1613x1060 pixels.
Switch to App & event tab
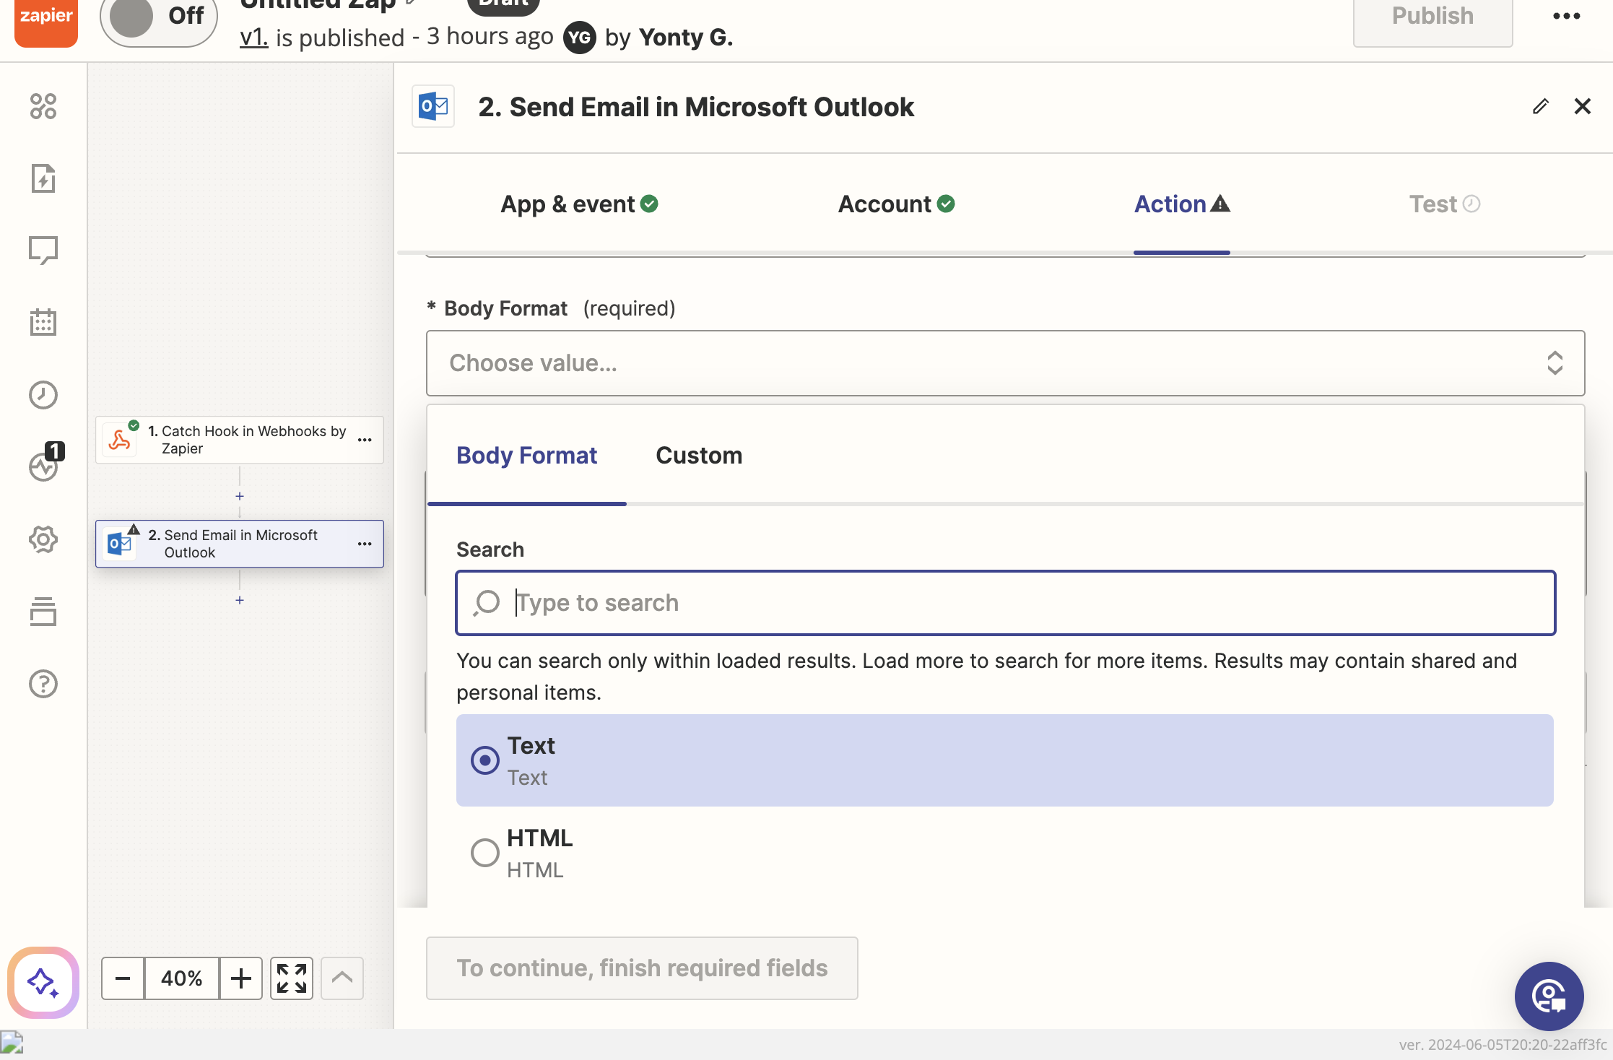pyautogui.click(x=580, y=204)
